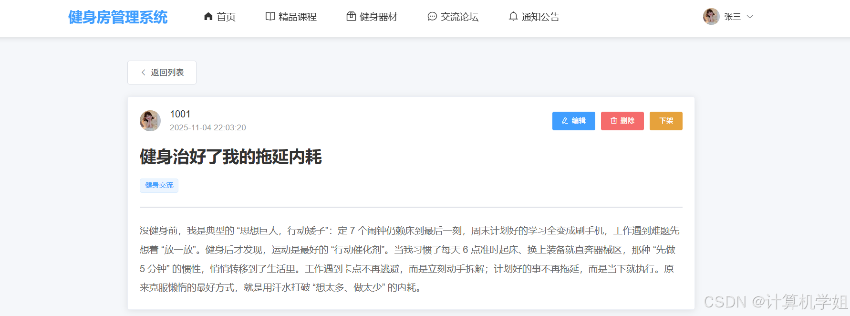Click the 健身房管理系统 site logo
The image size is (850, 316).
[x=118, y=17]
